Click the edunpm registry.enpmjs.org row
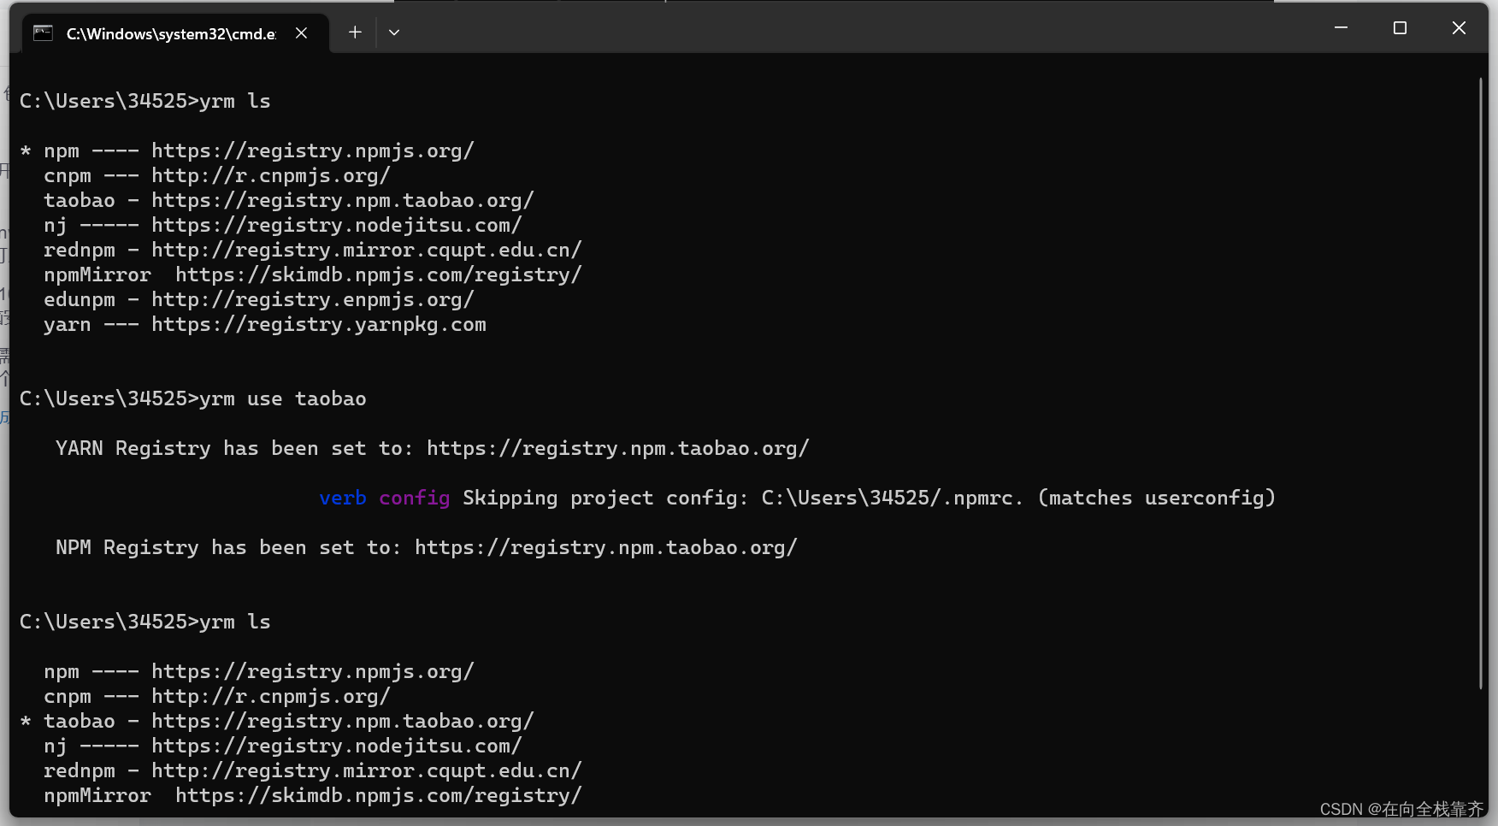This screenshot has width=1498, height=826. pos(259,300)
